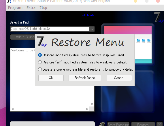Screen dimensions: 164x126
Task: Open the Fixit Tools link
Action: [x=86, y=15]
